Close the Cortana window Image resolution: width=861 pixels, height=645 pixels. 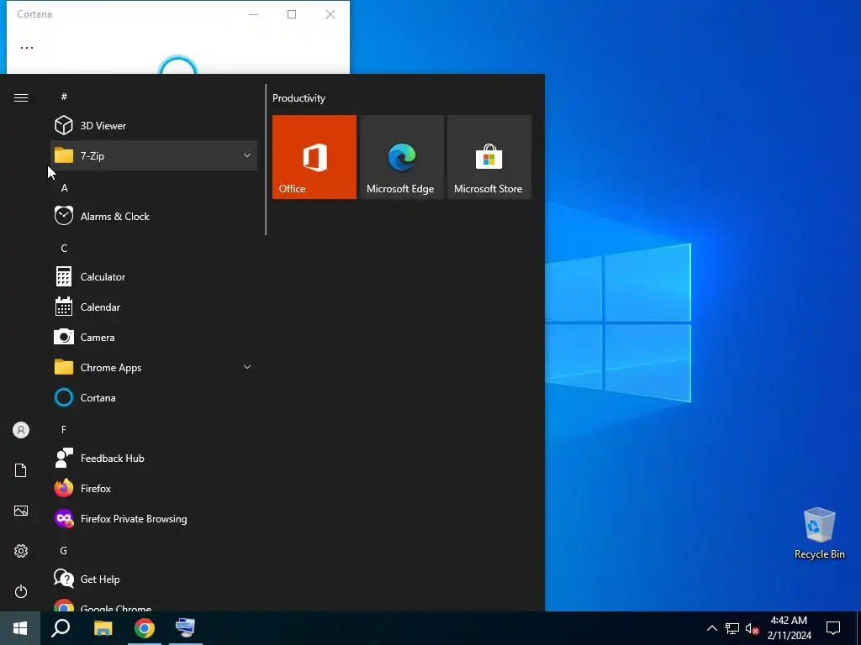(x=330, y=14)
